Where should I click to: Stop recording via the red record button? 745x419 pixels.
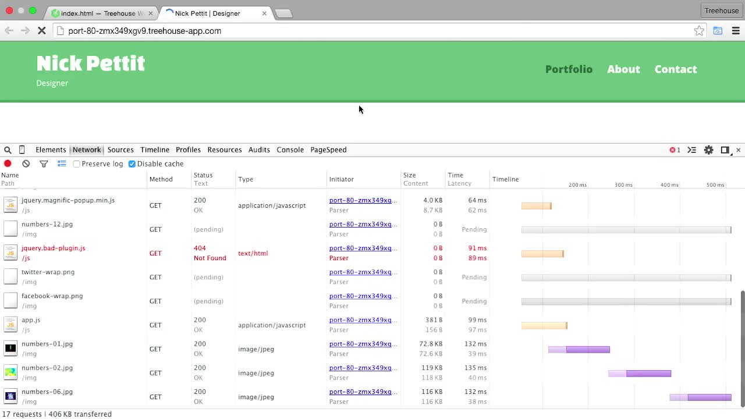click(7, 164)
